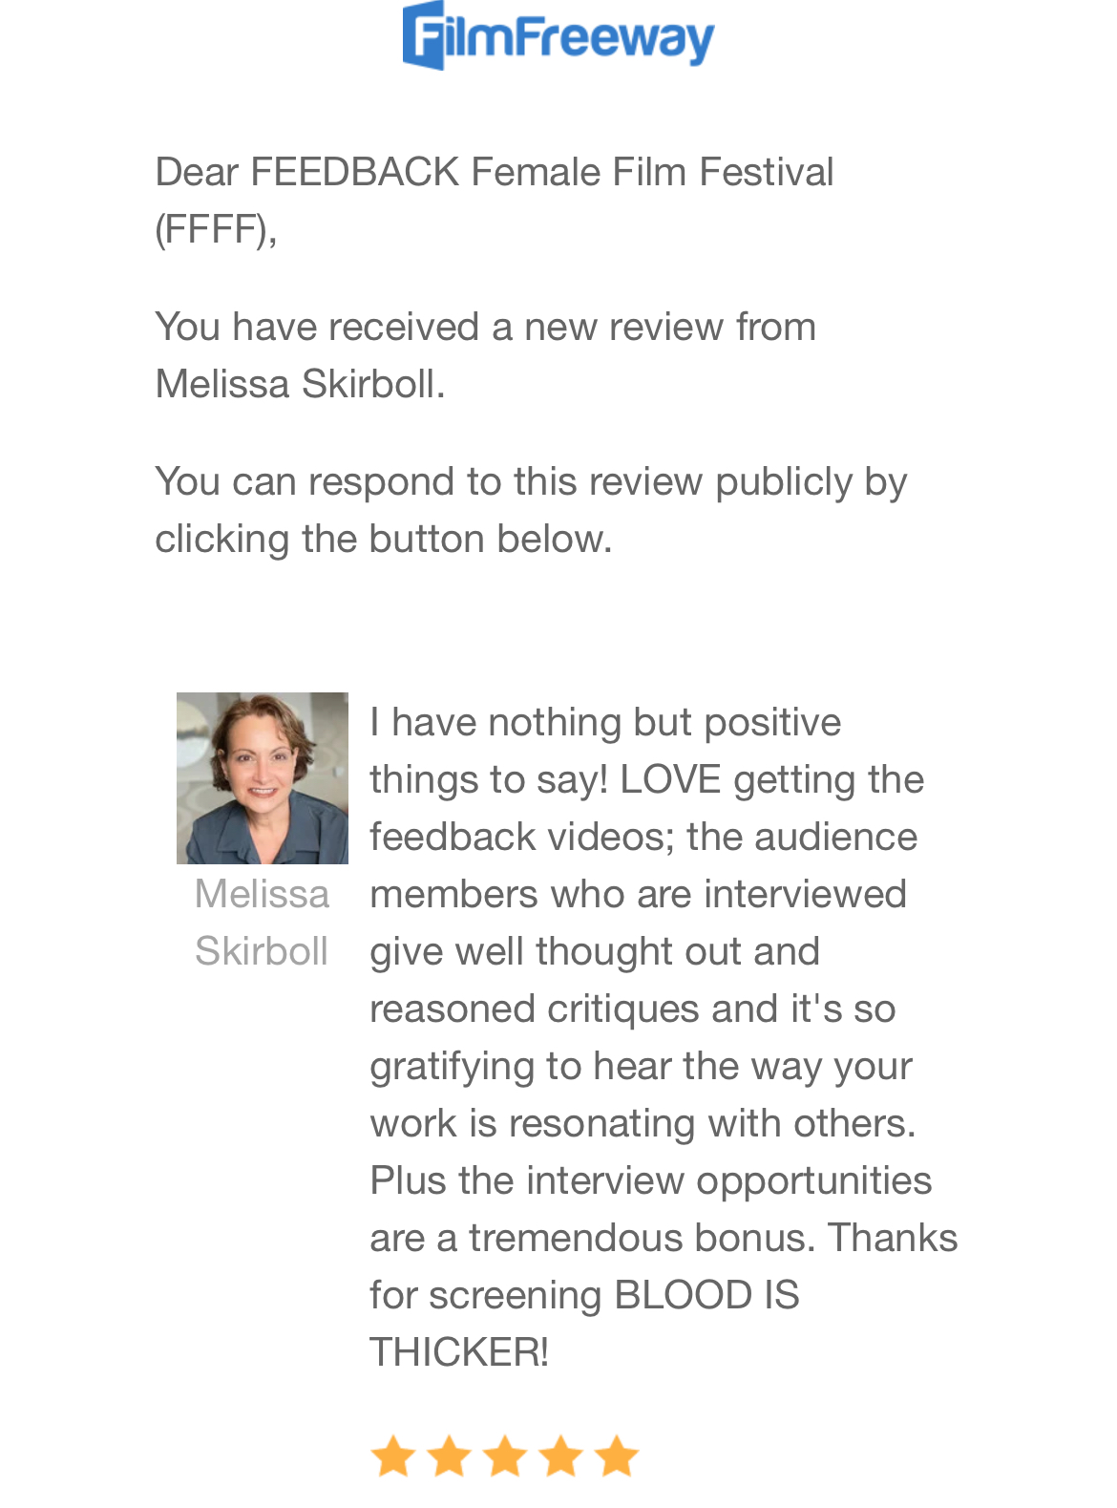Click 'You can respond to this review publicly'

pyautogui.click(x=530, y=482)
